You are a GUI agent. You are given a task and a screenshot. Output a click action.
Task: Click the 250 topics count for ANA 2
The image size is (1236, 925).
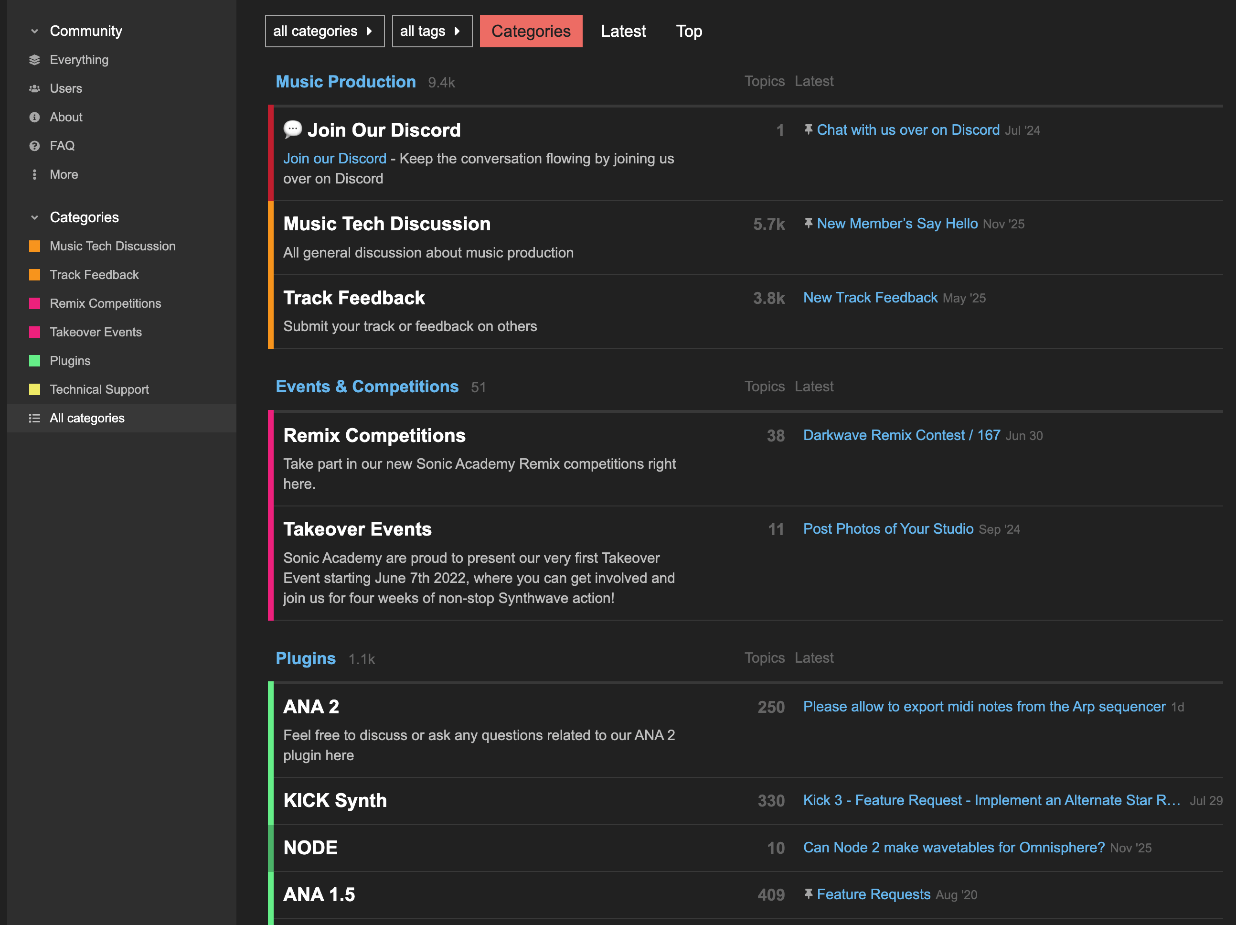click(x=770, y=707)
